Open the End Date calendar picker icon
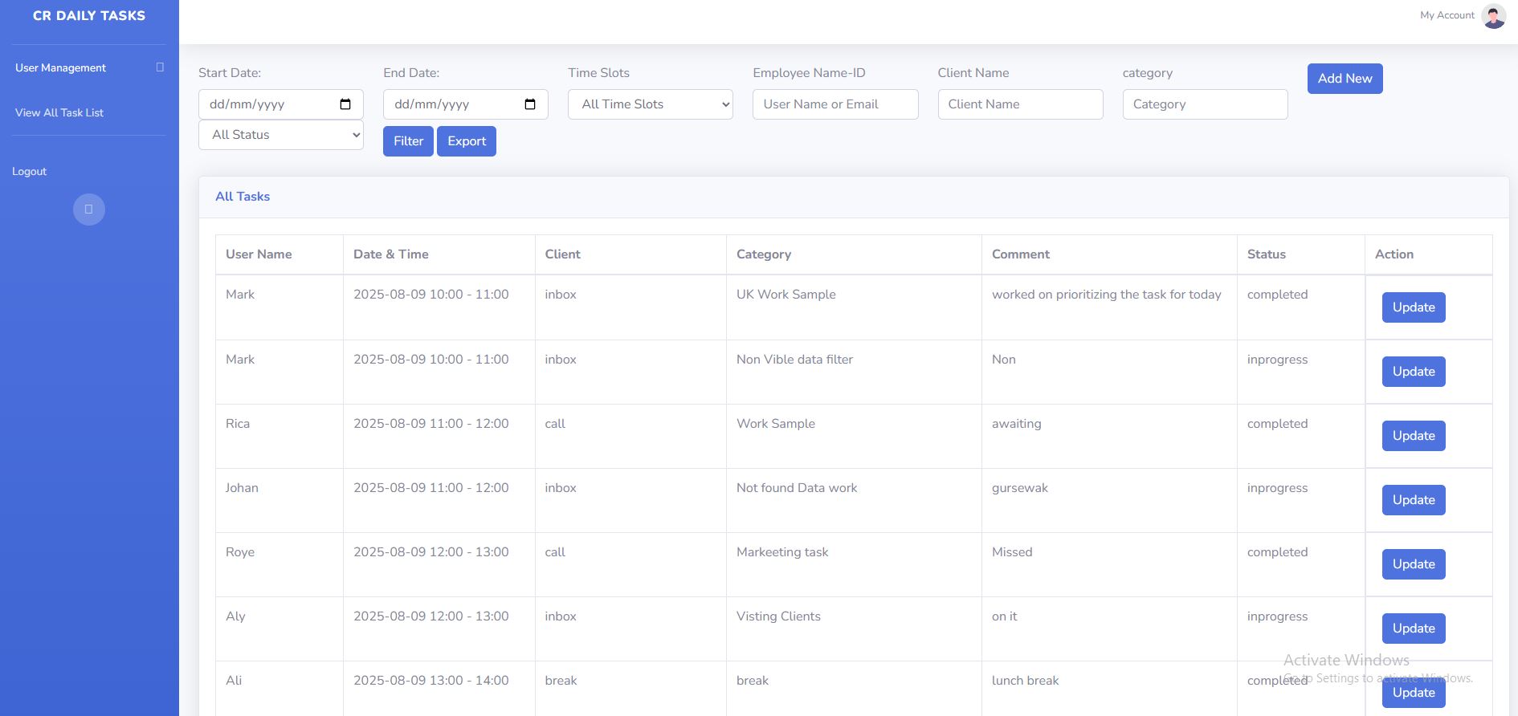1518x716 pixels. 530,104
